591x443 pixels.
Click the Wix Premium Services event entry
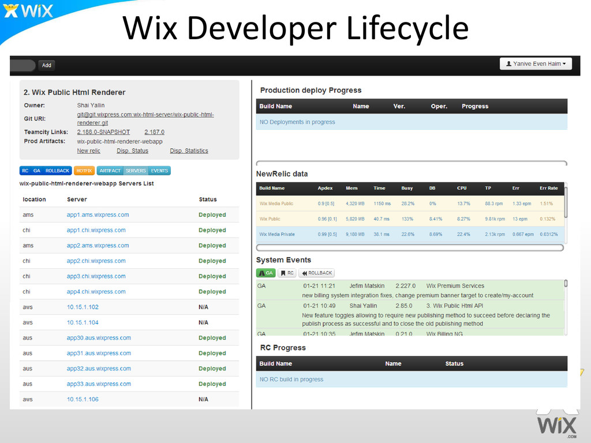[x=410, y=291]
